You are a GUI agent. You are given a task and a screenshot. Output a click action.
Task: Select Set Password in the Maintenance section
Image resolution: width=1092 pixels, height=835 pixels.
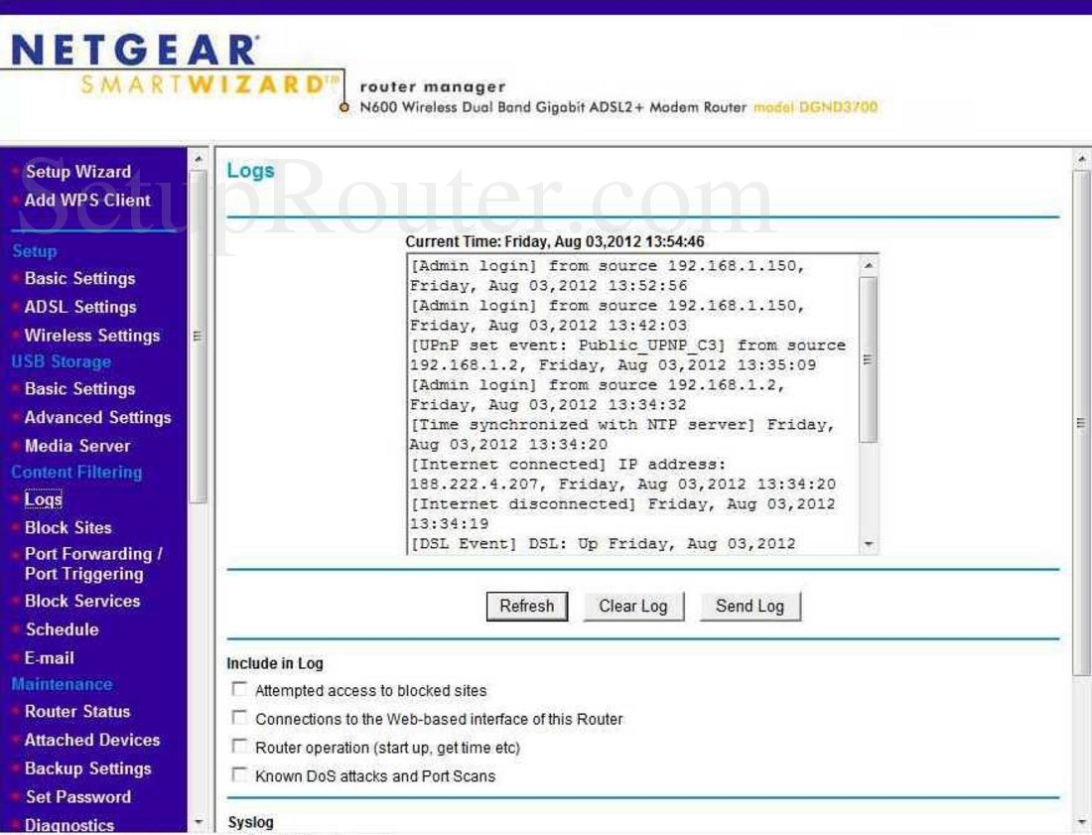[79, 796]
